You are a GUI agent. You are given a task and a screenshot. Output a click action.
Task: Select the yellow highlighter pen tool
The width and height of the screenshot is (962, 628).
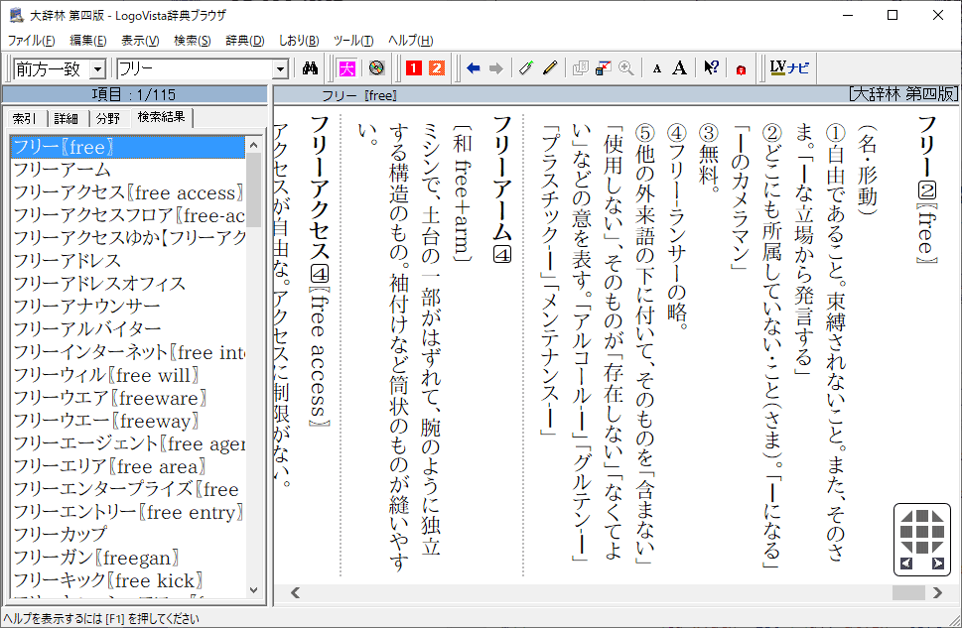[549, 68]
